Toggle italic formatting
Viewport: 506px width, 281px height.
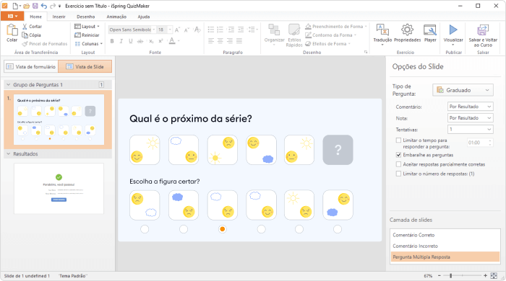[x=121, y=41]
